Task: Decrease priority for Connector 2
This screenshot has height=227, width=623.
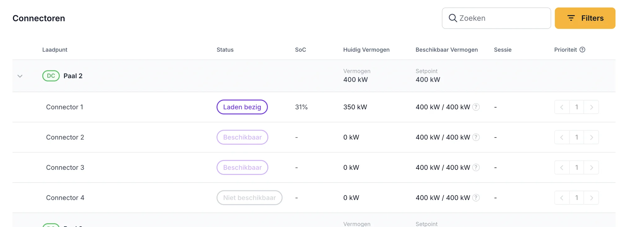Action: coord(562,137)
